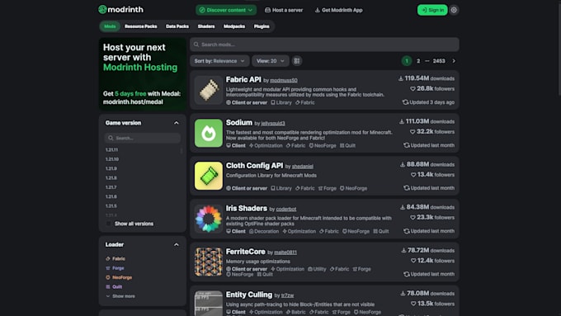Select the Mods tab
561x316 pixels.
coord(110,26)
